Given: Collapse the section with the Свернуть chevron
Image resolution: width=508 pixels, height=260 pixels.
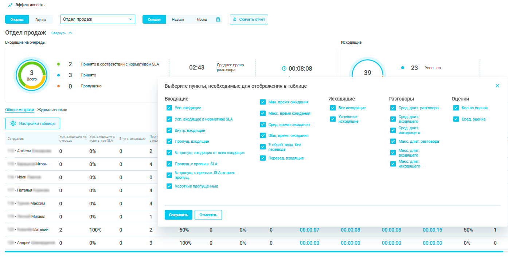Looking at the screenshot, I should pos(70,33).
